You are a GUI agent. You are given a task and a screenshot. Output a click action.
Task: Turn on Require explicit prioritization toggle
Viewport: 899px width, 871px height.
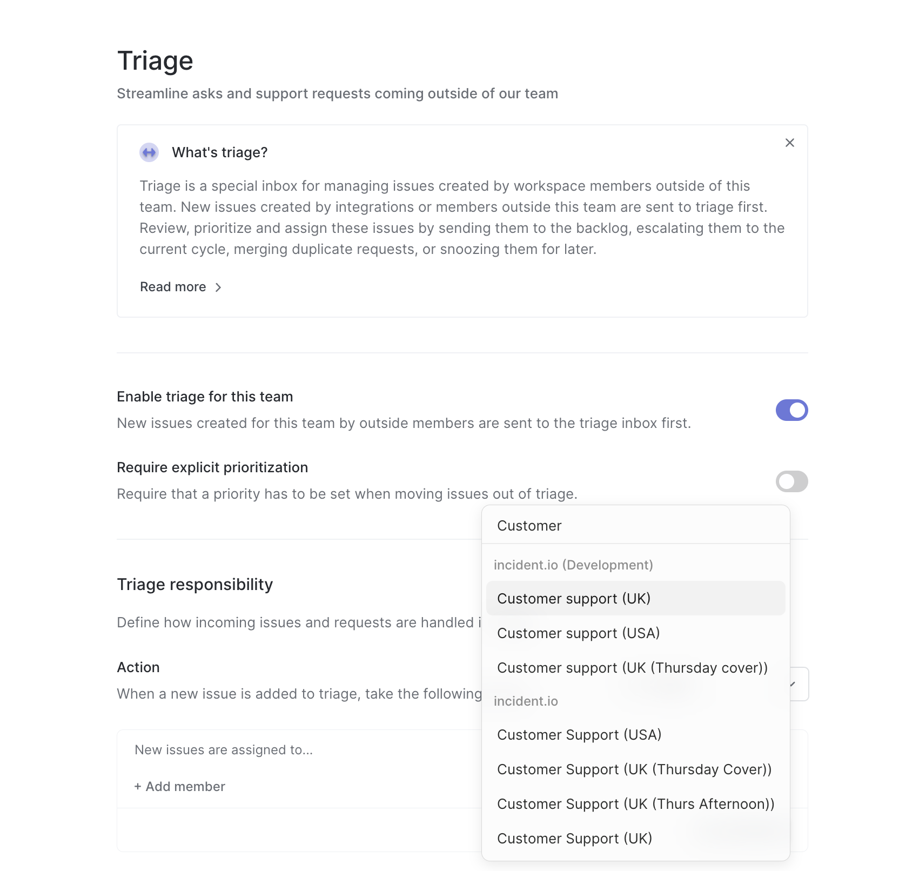coord(791,481)
